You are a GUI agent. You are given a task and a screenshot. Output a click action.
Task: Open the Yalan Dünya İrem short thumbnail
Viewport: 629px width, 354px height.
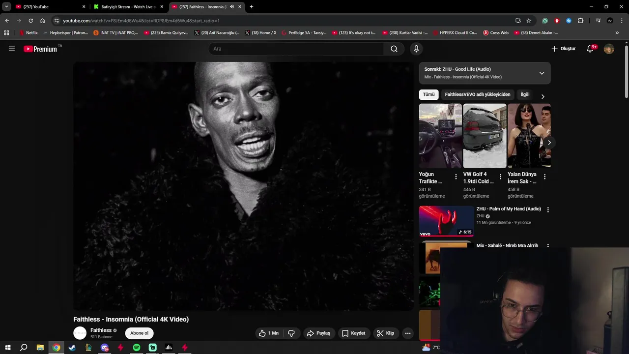pyautogui.click(x=529, y=136)
